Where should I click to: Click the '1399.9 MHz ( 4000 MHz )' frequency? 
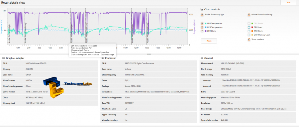point(135,75)
